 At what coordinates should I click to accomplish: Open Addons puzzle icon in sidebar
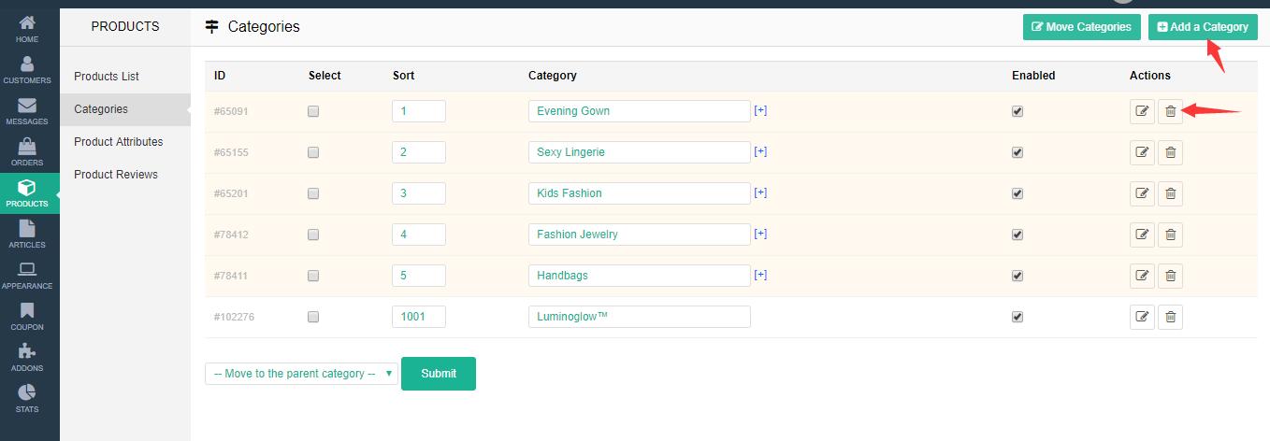pos(27,357)
